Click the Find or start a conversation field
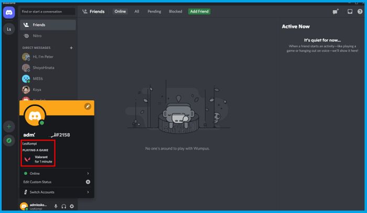 tap(48, 11)
